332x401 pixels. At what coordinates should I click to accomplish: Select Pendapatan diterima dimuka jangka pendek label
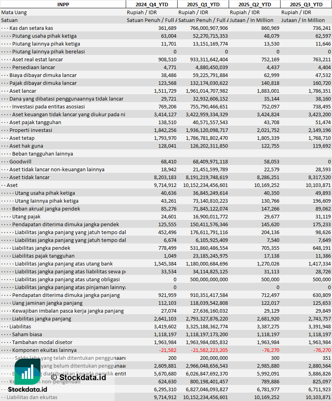click(66, 225)
